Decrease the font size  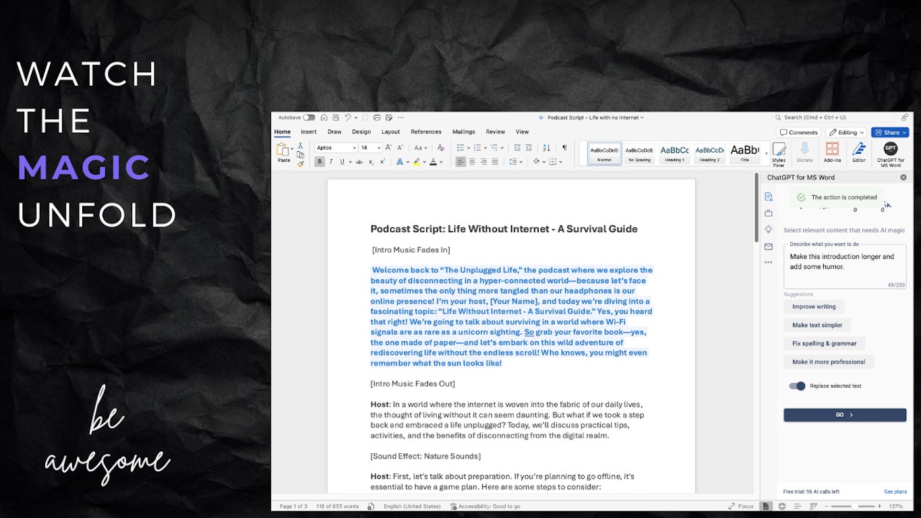pos(400,148)
